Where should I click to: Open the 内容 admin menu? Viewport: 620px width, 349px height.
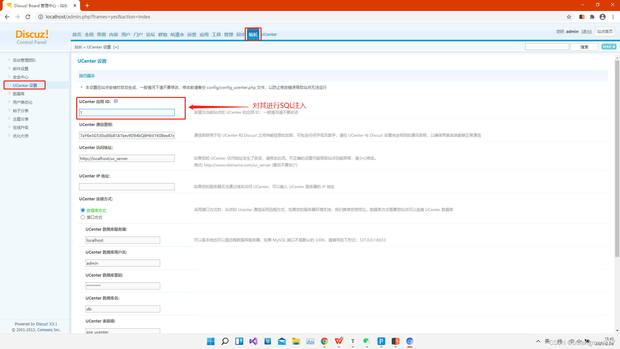click(x=114, y=35)
